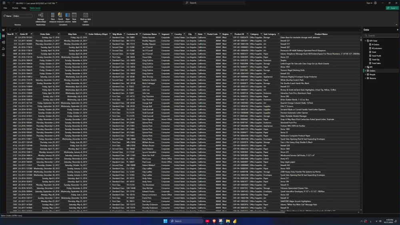The width and height of the screenshot is (400, 225).
Task: Open File Explorer from taskbar
Action: click(228, 221)
